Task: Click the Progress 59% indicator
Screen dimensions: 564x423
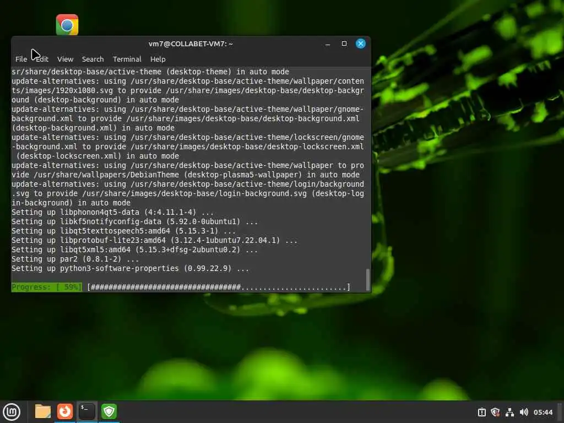Action: pos(47,287)
